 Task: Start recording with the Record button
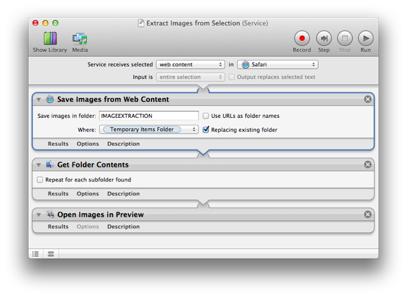[302, 38]
